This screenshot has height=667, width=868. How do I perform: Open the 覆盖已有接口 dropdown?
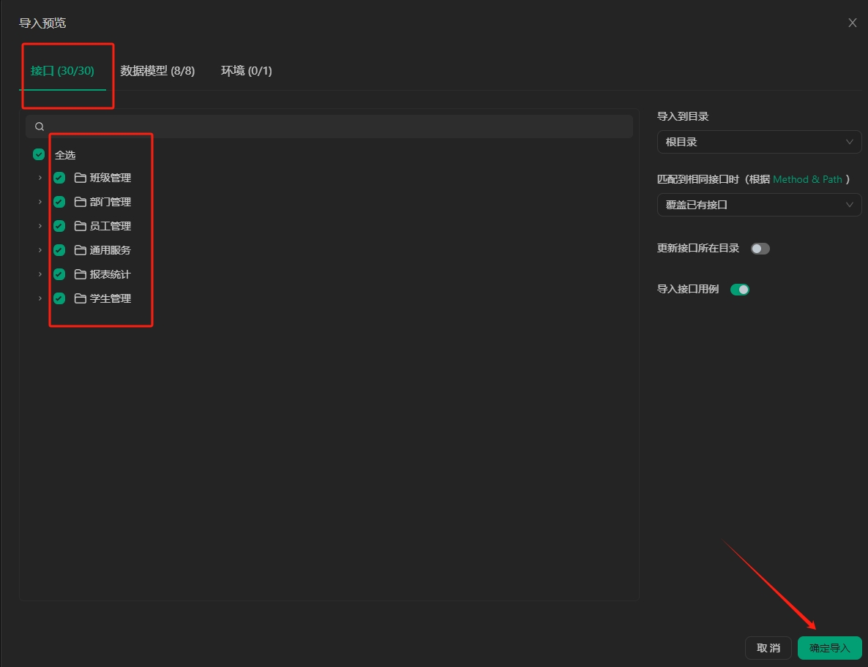click(759, 205)
